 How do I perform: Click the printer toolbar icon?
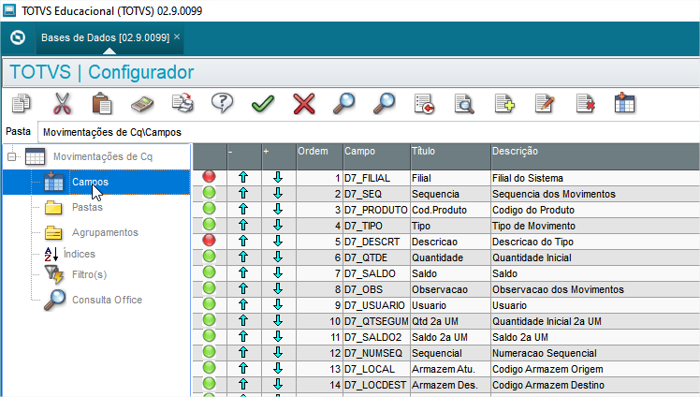tap(182, 103)
